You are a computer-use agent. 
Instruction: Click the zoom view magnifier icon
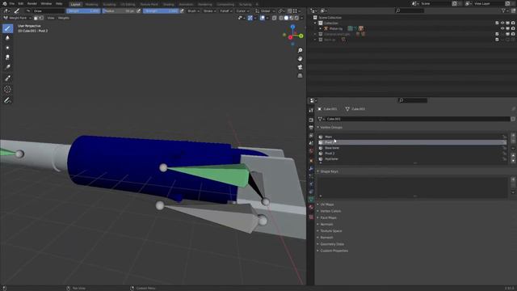click(x=300, y=50)
